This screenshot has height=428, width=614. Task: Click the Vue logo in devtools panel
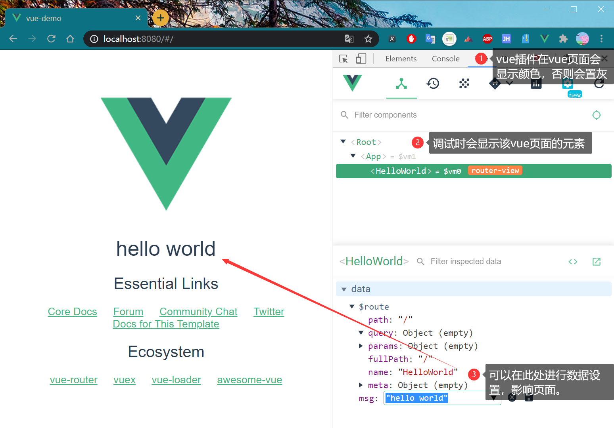352,83
